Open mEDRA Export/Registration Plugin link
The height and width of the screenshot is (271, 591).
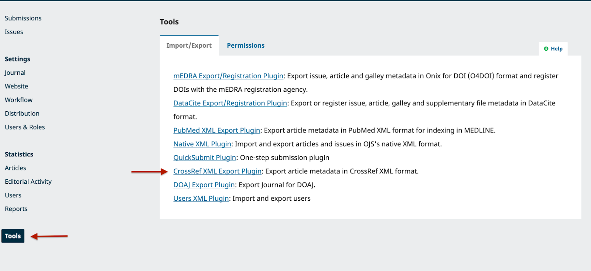tap(228, 76)
